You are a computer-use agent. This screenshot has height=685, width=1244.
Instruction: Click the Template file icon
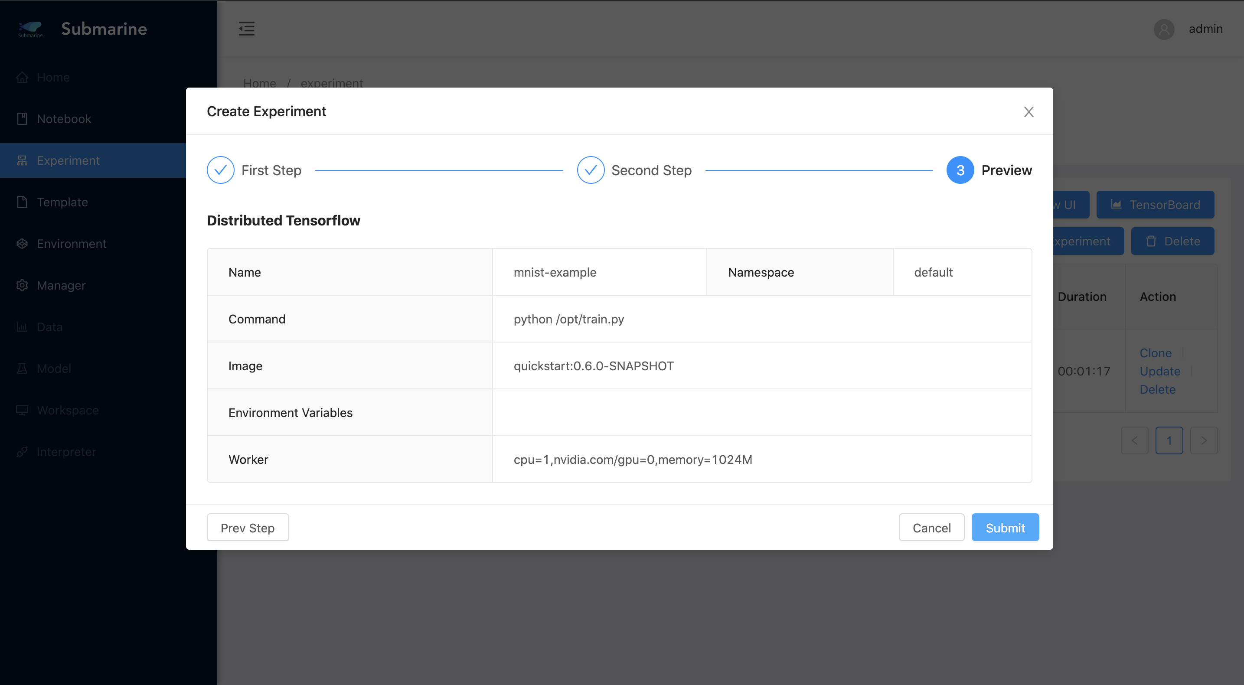[x=22, y=202]
